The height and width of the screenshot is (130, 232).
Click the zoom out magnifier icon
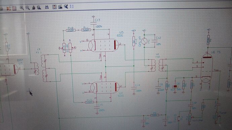point(28,8)
